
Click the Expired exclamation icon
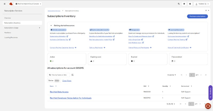click(132, 61)
